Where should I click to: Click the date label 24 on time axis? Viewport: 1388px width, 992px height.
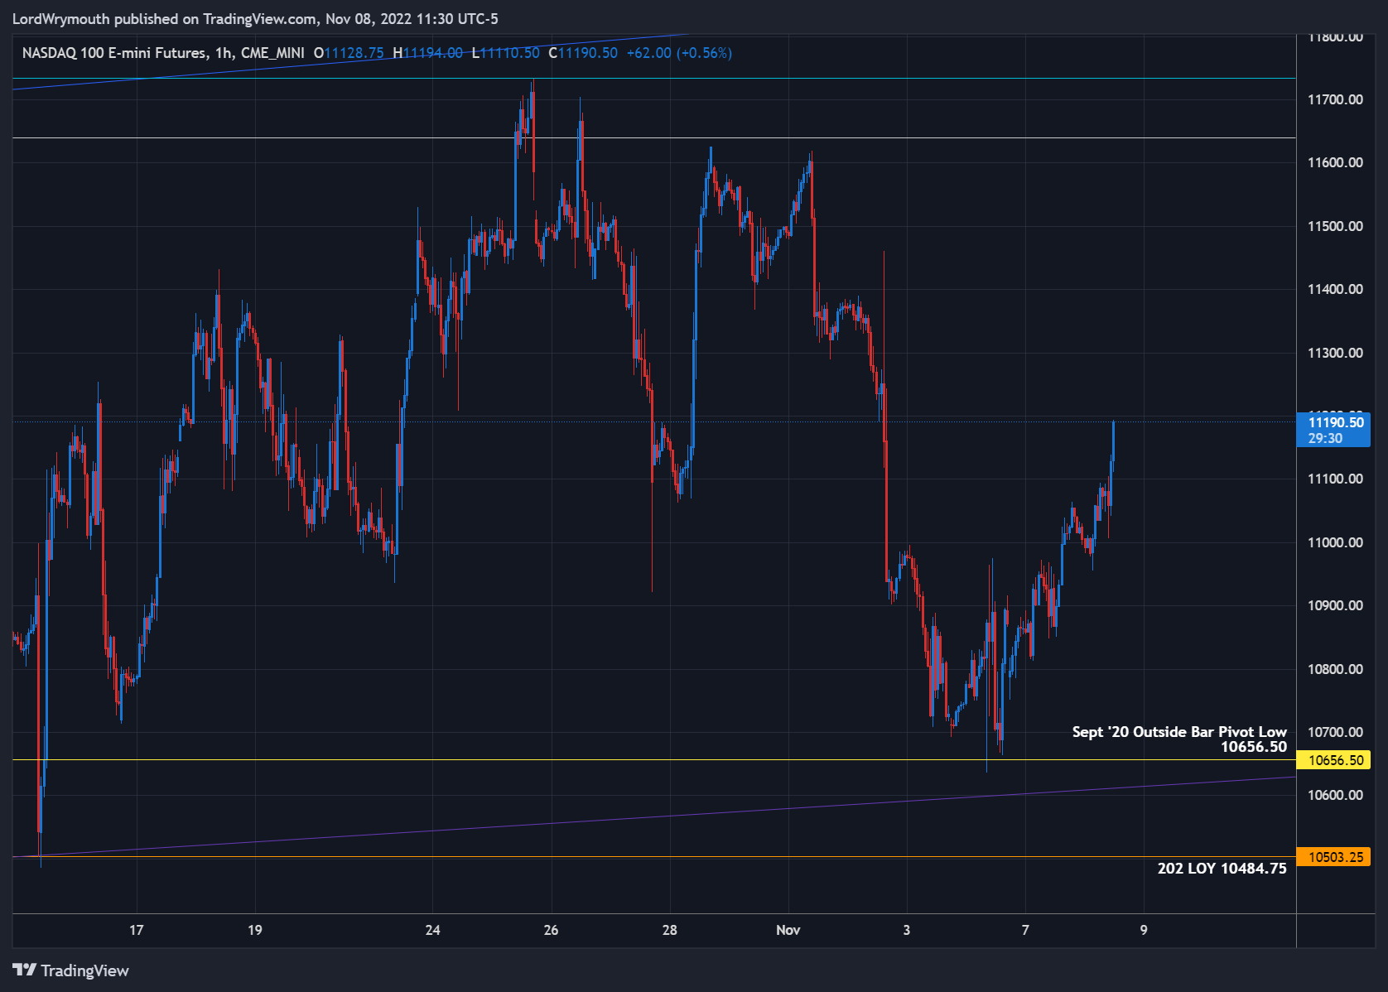point(432,930)
